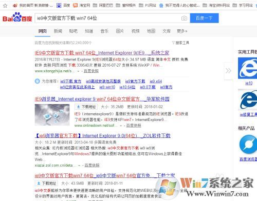257x201 pixels.
Task: Open the 系统之家 IE9中文版官方下载 result
Action: point(102,53)
